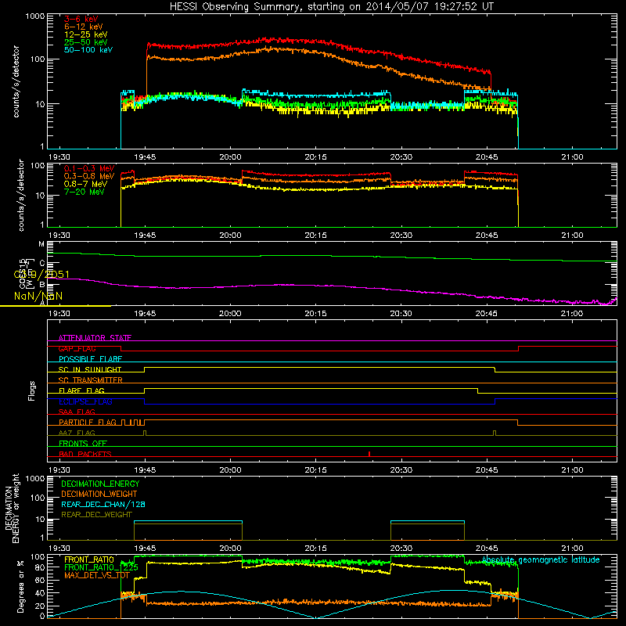Click the red BAD_PACKETS spike marker
Screen dimensions: 626x626
tap(369, 454)
